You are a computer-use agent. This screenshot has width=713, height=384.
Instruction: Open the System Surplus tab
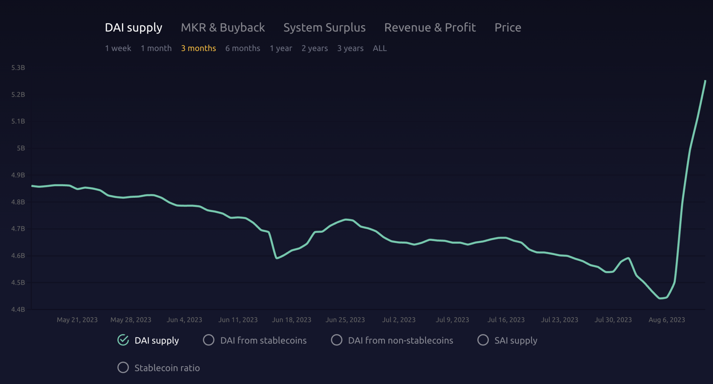324,28
